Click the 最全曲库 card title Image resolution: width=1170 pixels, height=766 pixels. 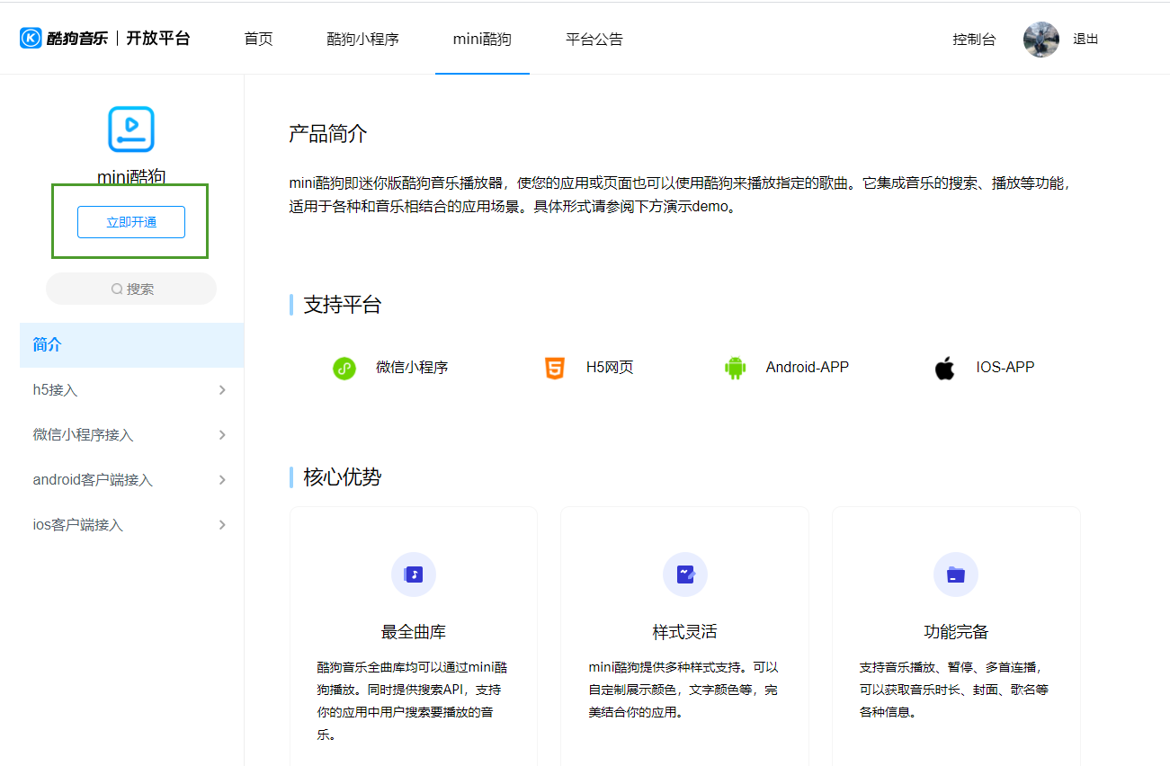coord(414,632)
